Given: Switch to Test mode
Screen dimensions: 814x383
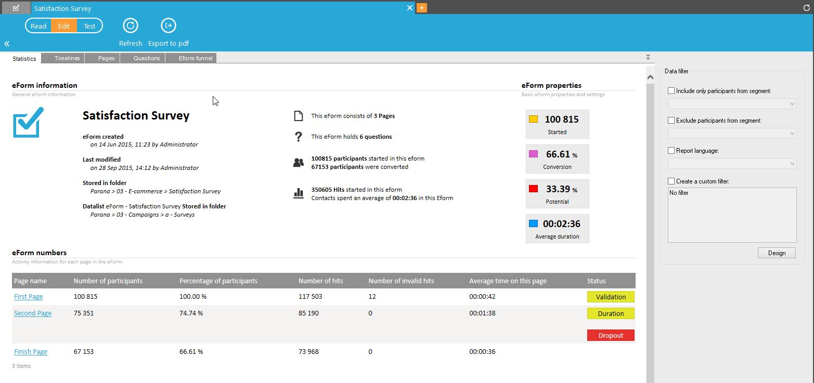Looking at the screenshot, I should 89,26.
